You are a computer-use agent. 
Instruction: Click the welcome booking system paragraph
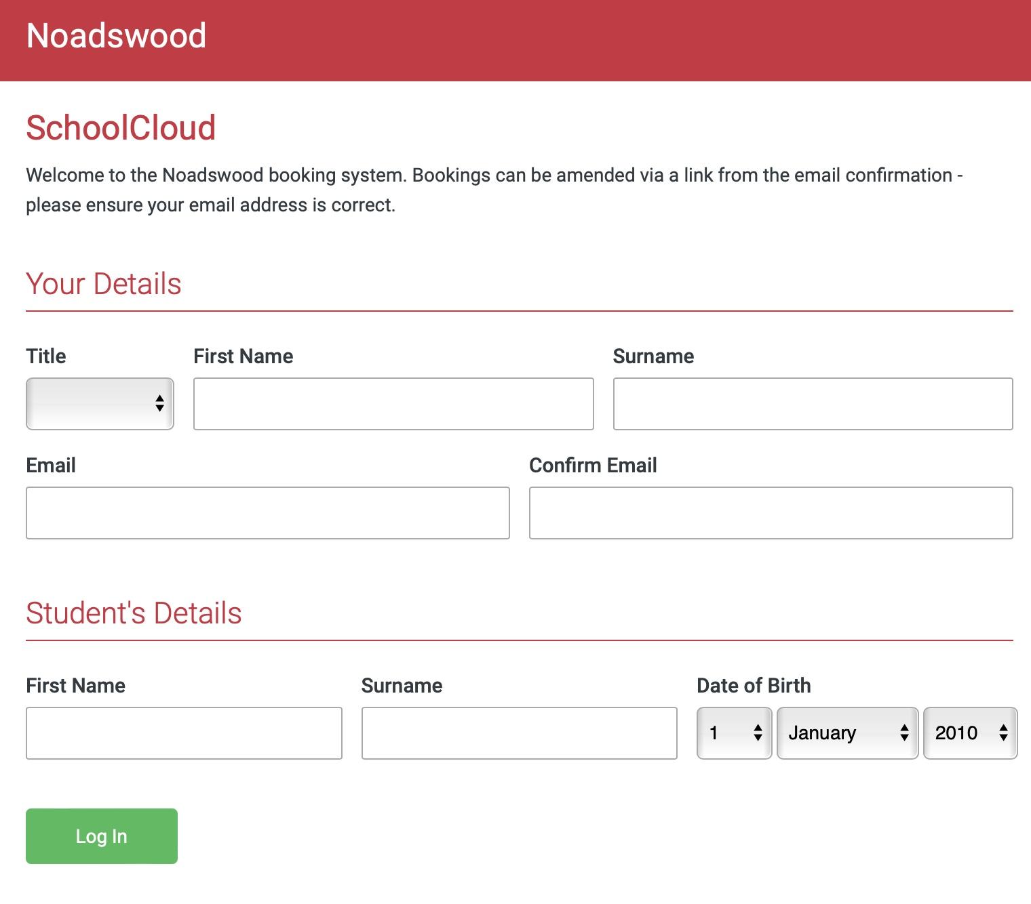(494, 190)
